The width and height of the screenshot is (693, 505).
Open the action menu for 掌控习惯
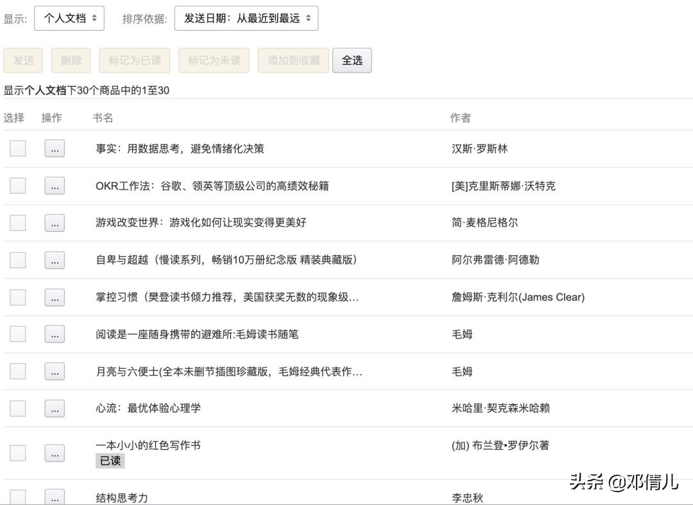coord(55,297)
